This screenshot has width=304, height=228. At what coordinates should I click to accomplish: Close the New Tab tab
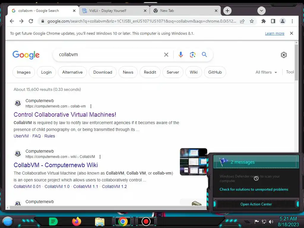coord(216,11)
